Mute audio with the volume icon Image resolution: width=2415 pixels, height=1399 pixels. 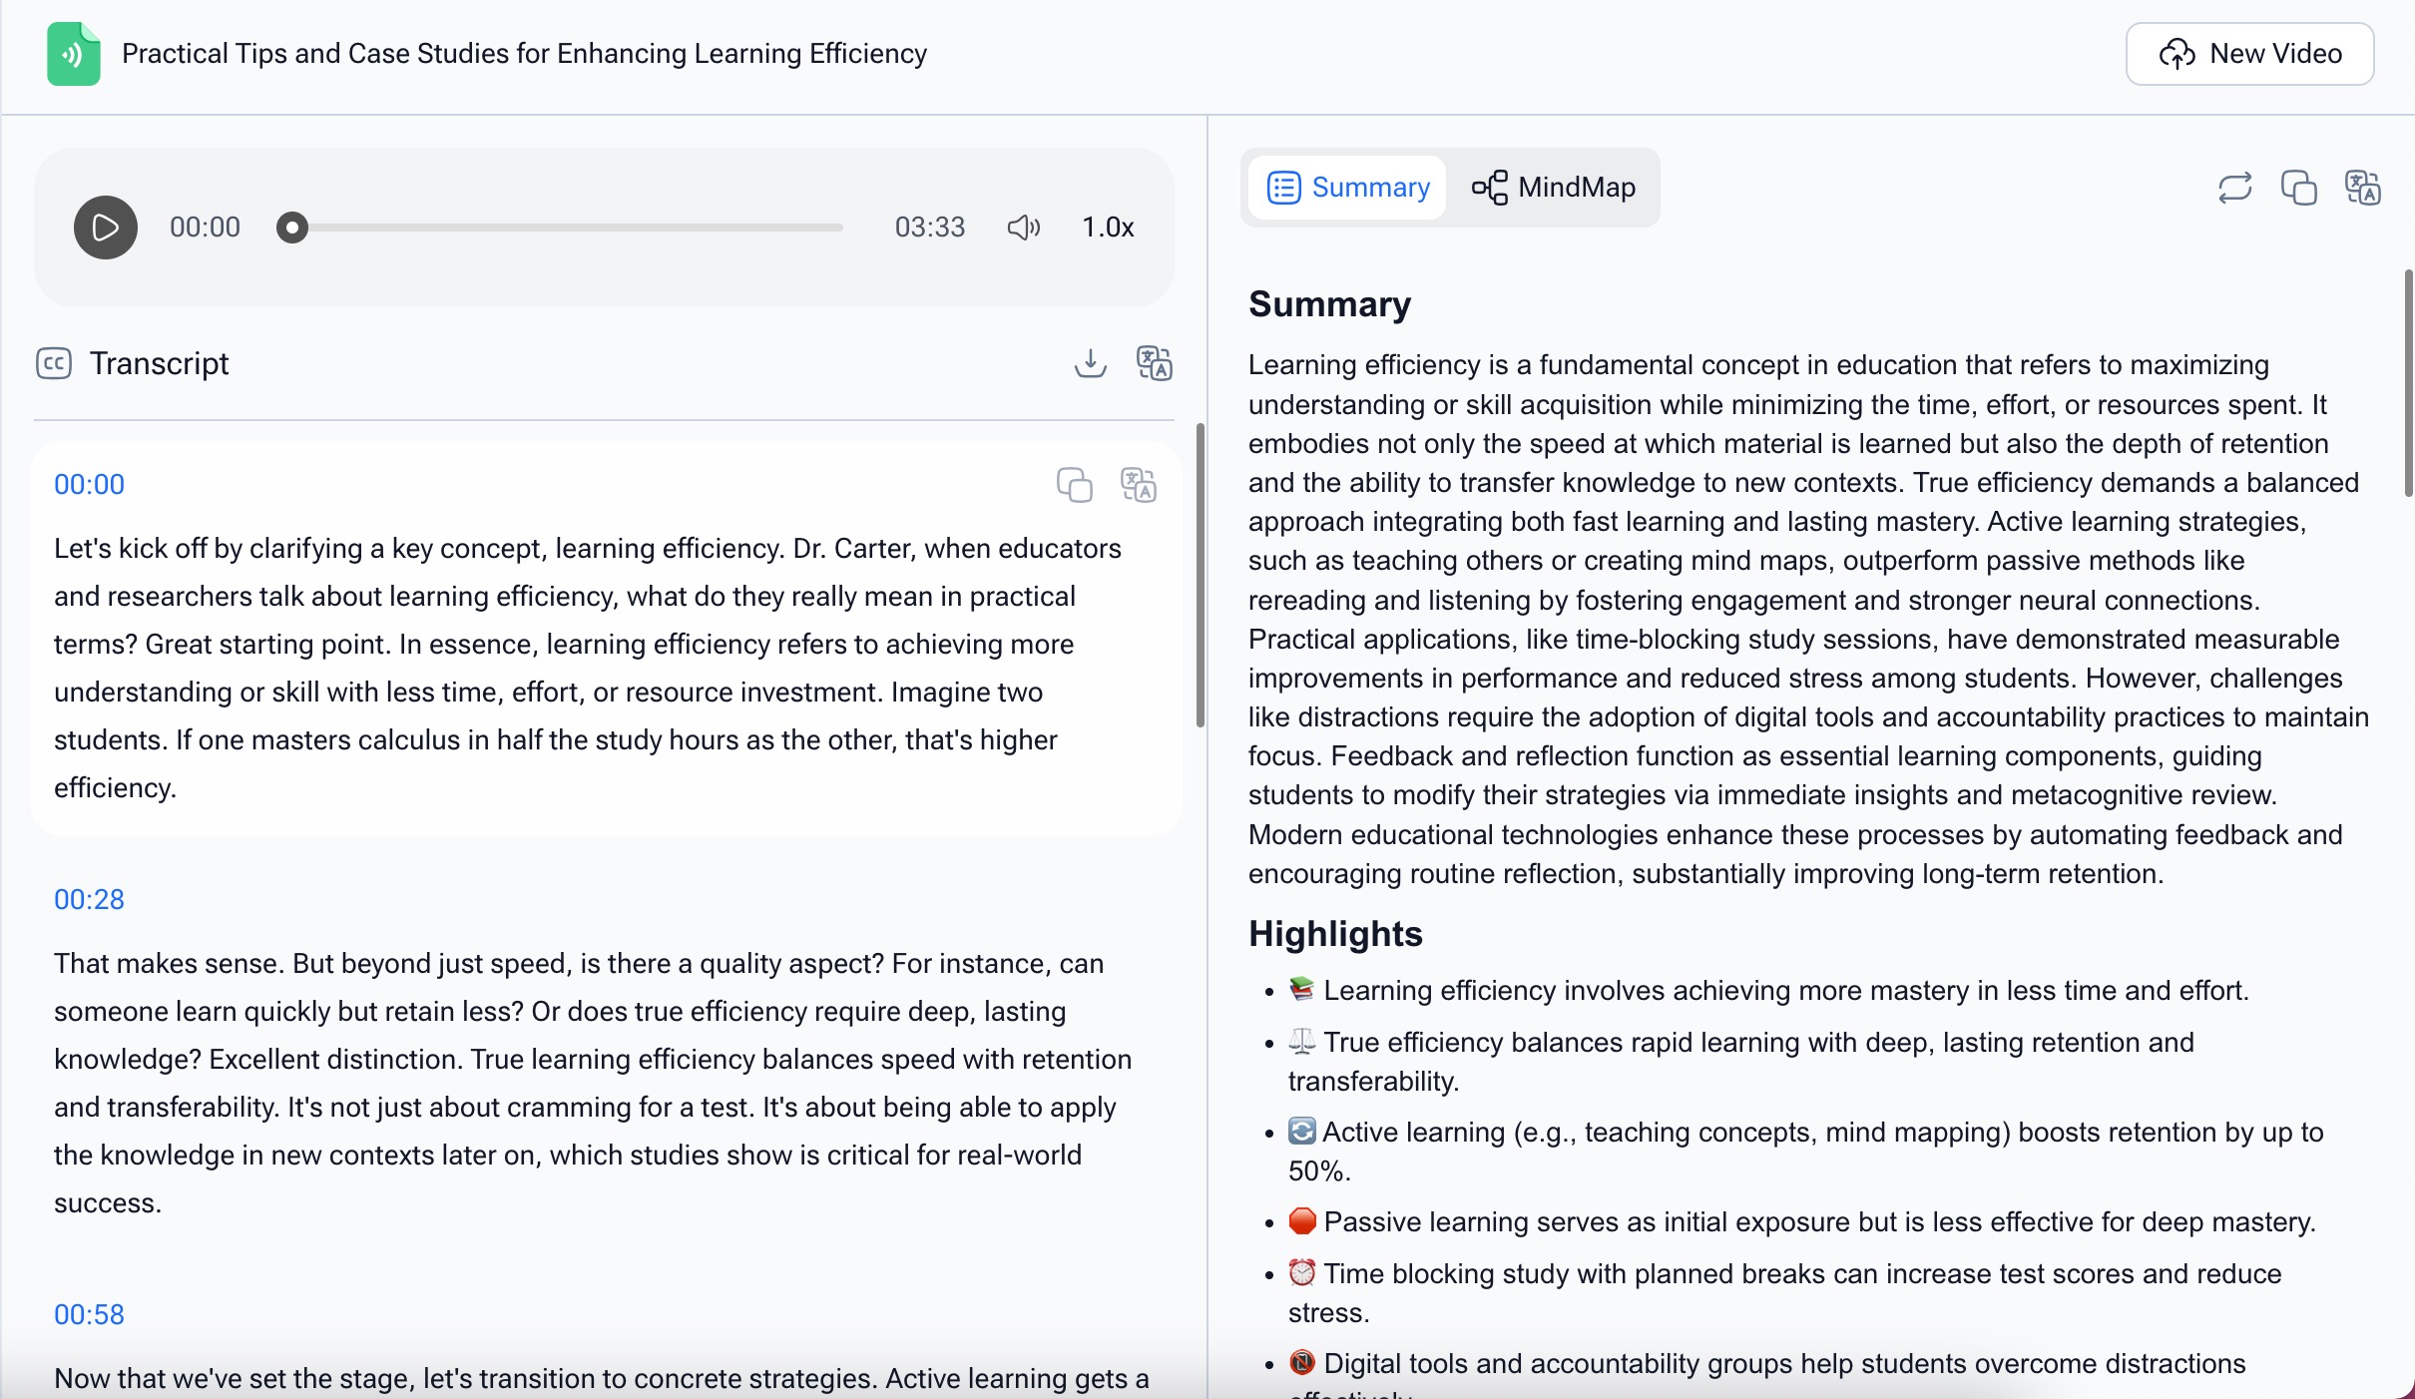[1023, 228]
